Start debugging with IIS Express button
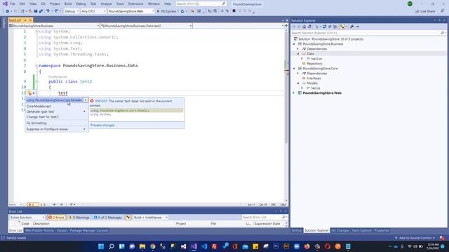Viewport: 449px width, 252px height. pos(166,11)
